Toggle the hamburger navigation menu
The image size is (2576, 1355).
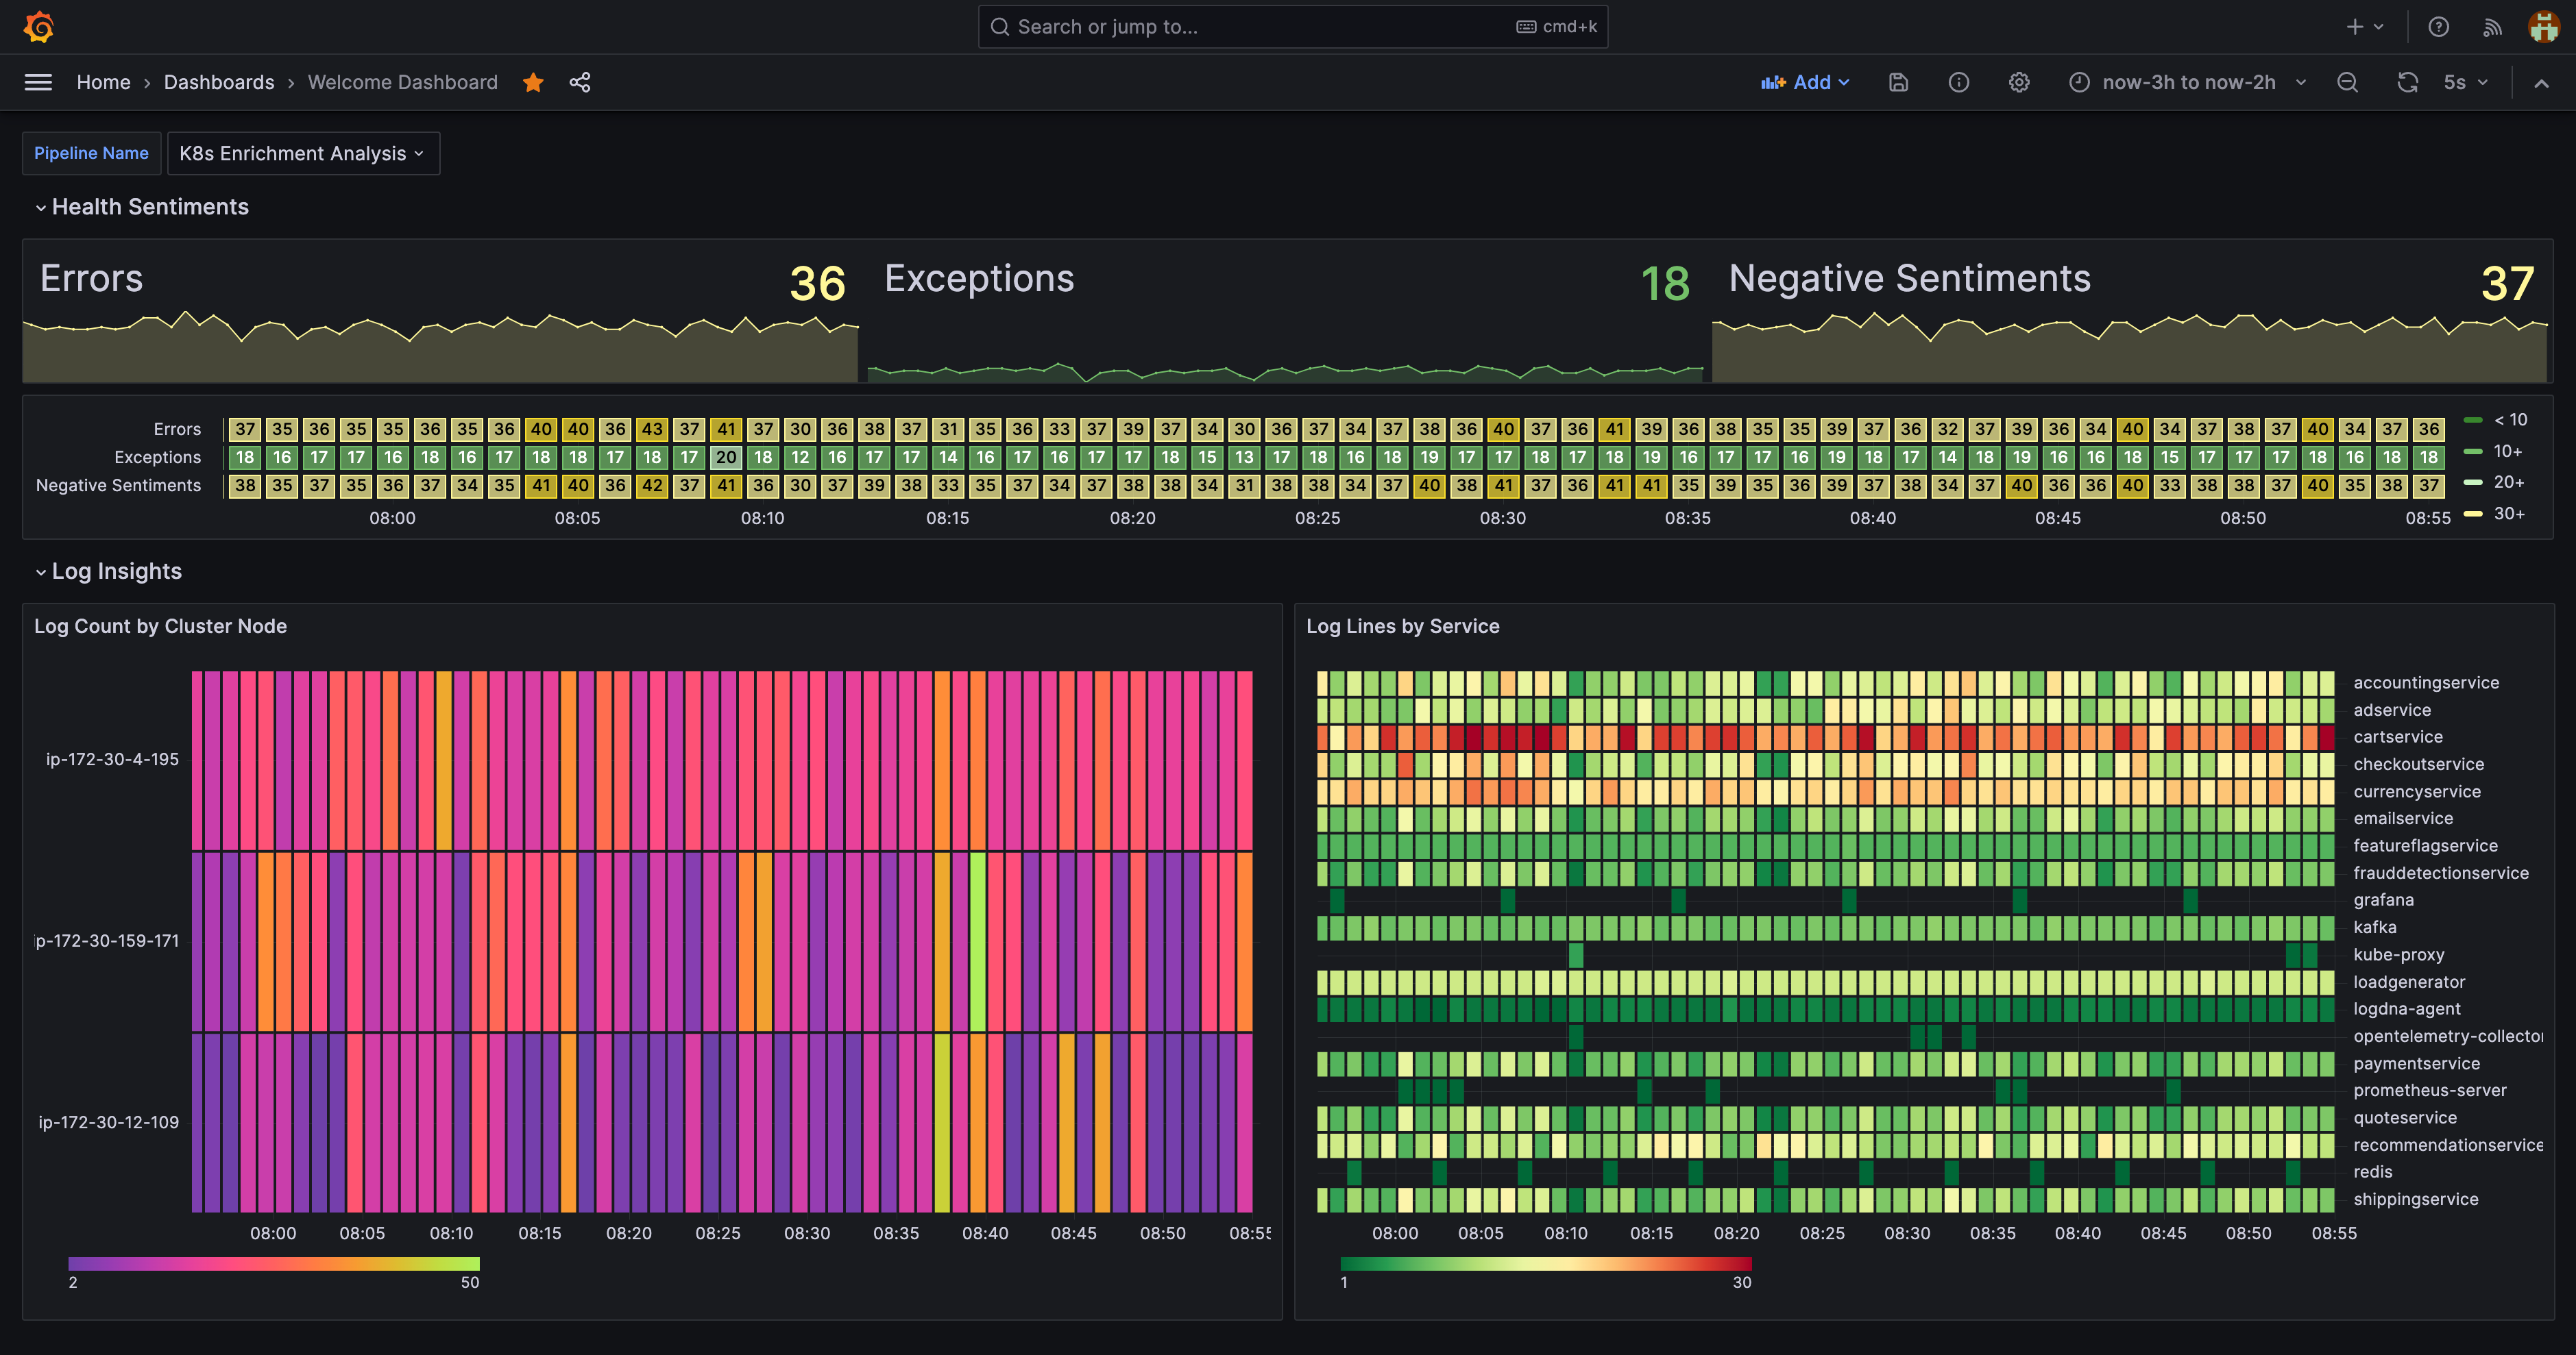click(38, 82)
